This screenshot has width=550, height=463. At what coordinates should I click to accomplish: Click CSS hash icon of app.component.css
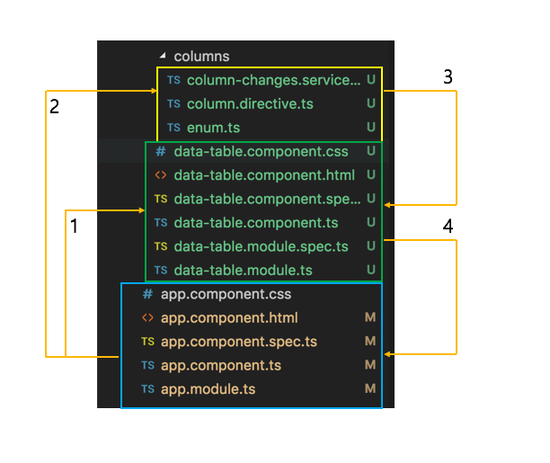point(147,294)
